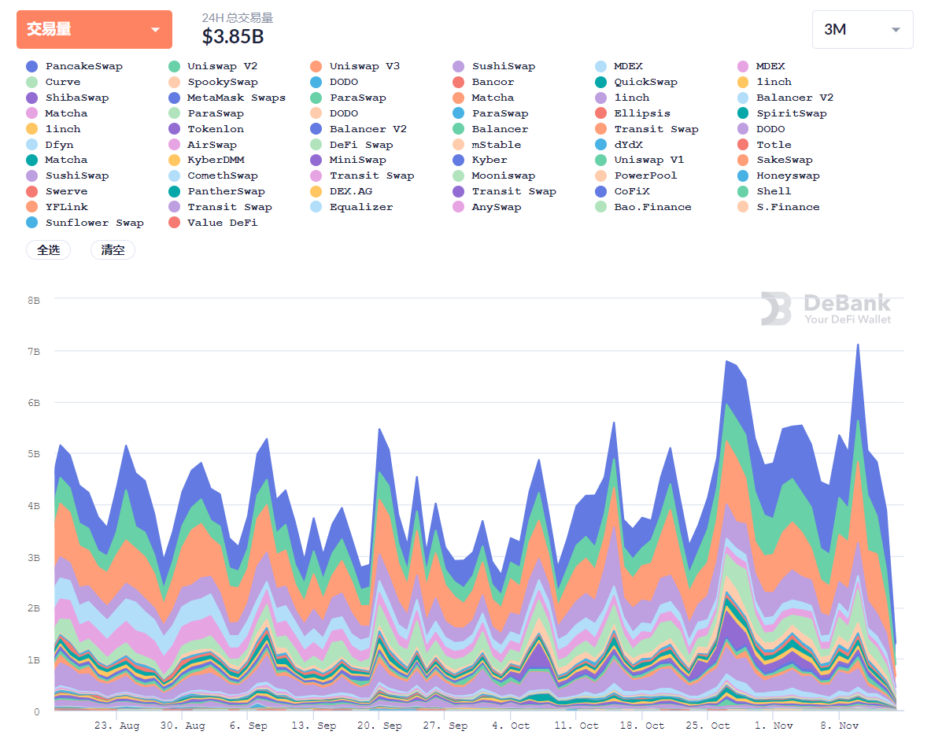The width and height of the screenshot is (931, 735).
Task: Click the dYdX legend marker
Action: (601, 144)
